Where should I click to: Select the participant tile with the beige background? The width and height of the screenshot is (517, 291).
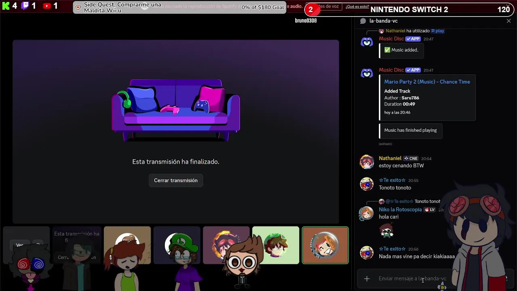pos(127,245)
